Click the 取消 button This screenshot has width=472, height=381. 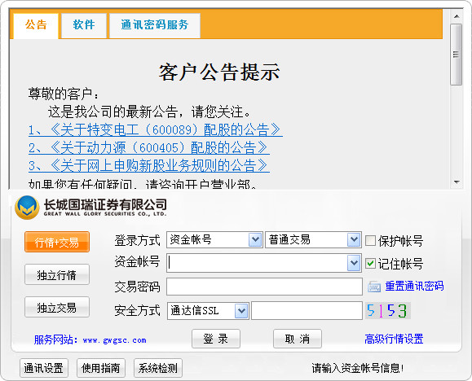298,339
